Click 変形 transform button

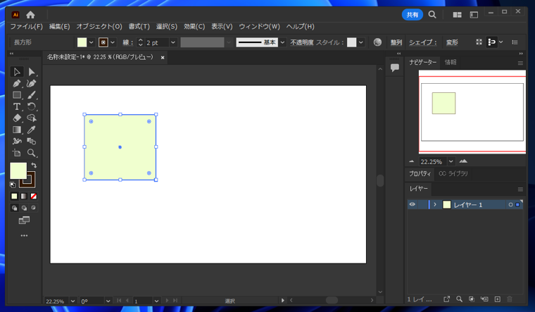click(452, 42)
